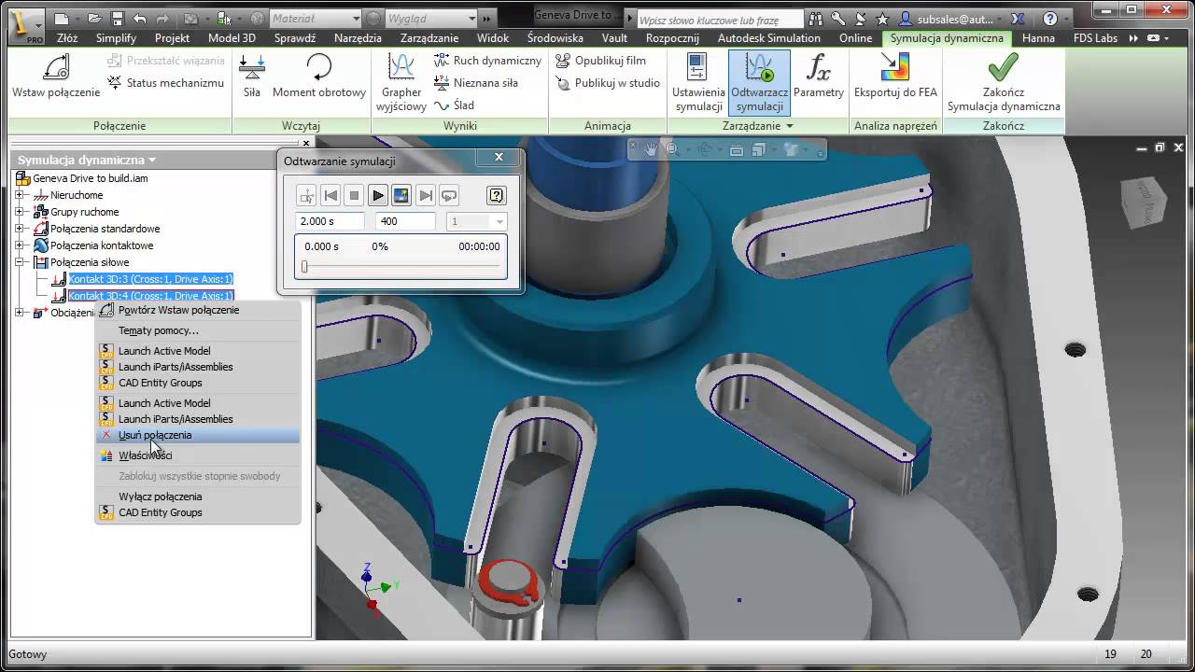Click the Redo arrow icon
The width and height of the screenshot is (1195, 672).
[x=163, y=19]
